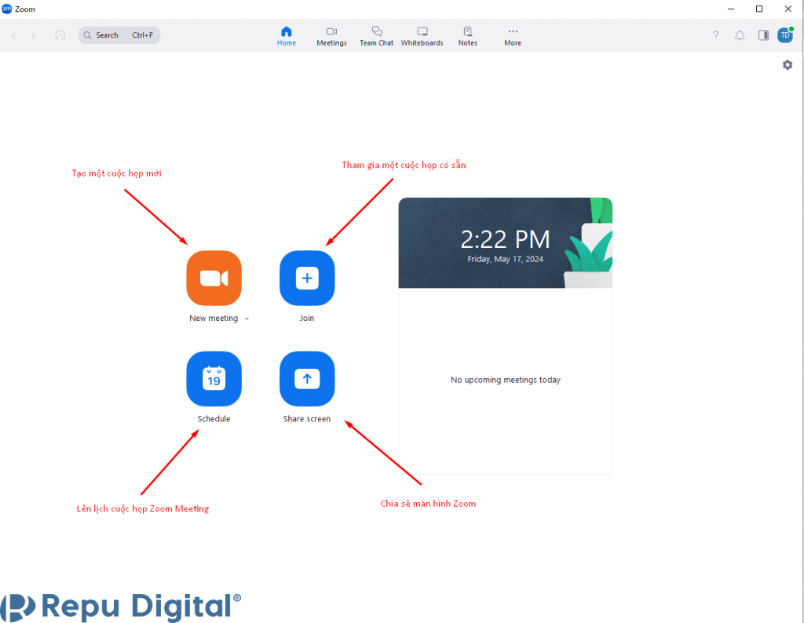The height and width of the screenshot is (623, 804).
Task: Click the 'Friday, May 17, 2024' date
Action: [505, 259]
